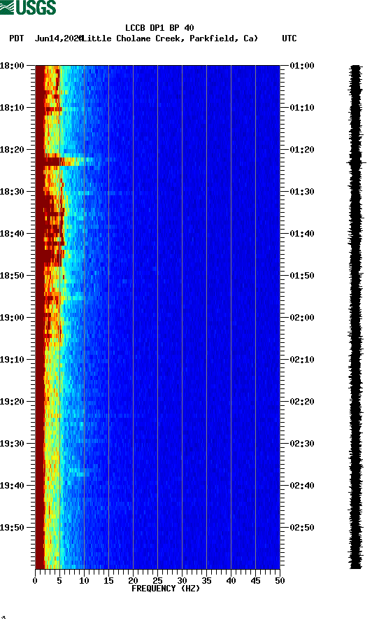Click the seismogram waveform trace beside the spectrogram

(x=356, y=317)
